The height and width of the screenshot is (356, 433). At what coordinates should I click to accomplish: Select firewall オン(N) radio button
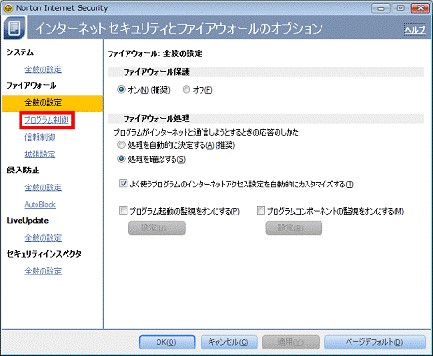coord(121,90)
